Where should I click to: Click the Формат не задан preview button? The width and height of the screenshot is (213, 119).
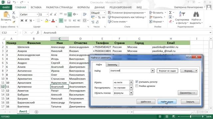pyautogui.click(x=167, y=71)
